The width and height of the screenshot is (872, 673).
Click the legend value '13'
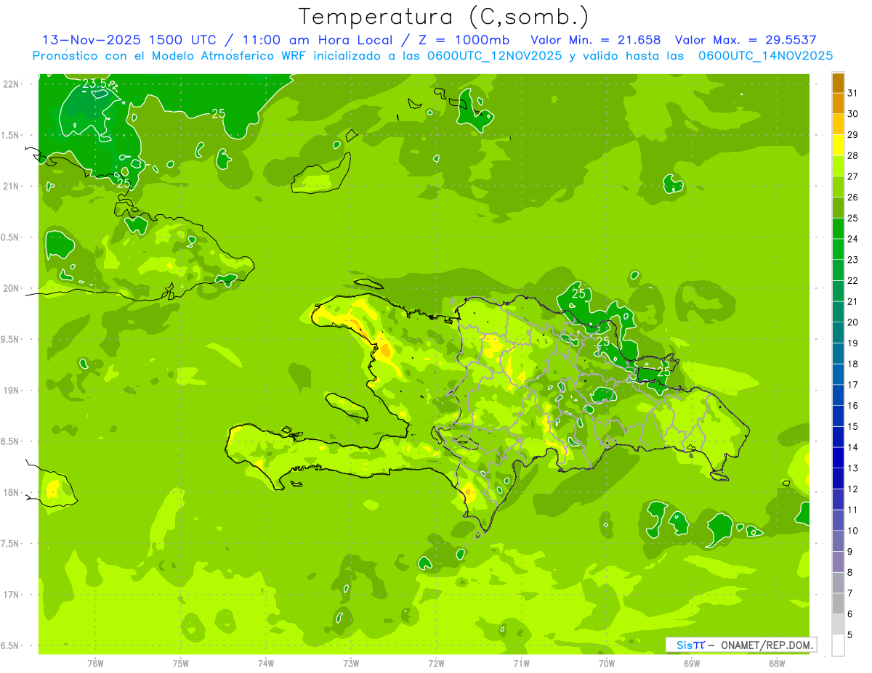pos(853,468)
